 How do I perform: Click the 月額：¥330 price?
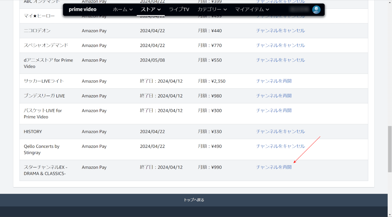(x=210, y=132)
